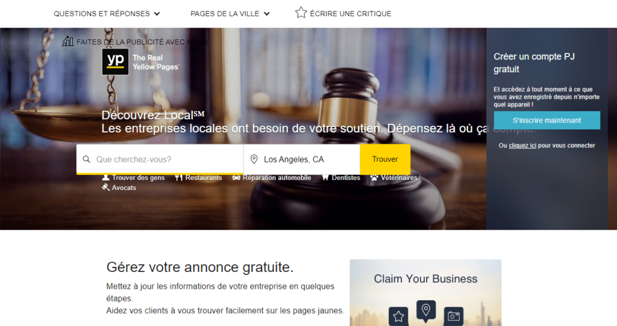Viewport: 617px width, 326px height.
Task: Open the YP logo home link
Action: click(x=115, y=62)
